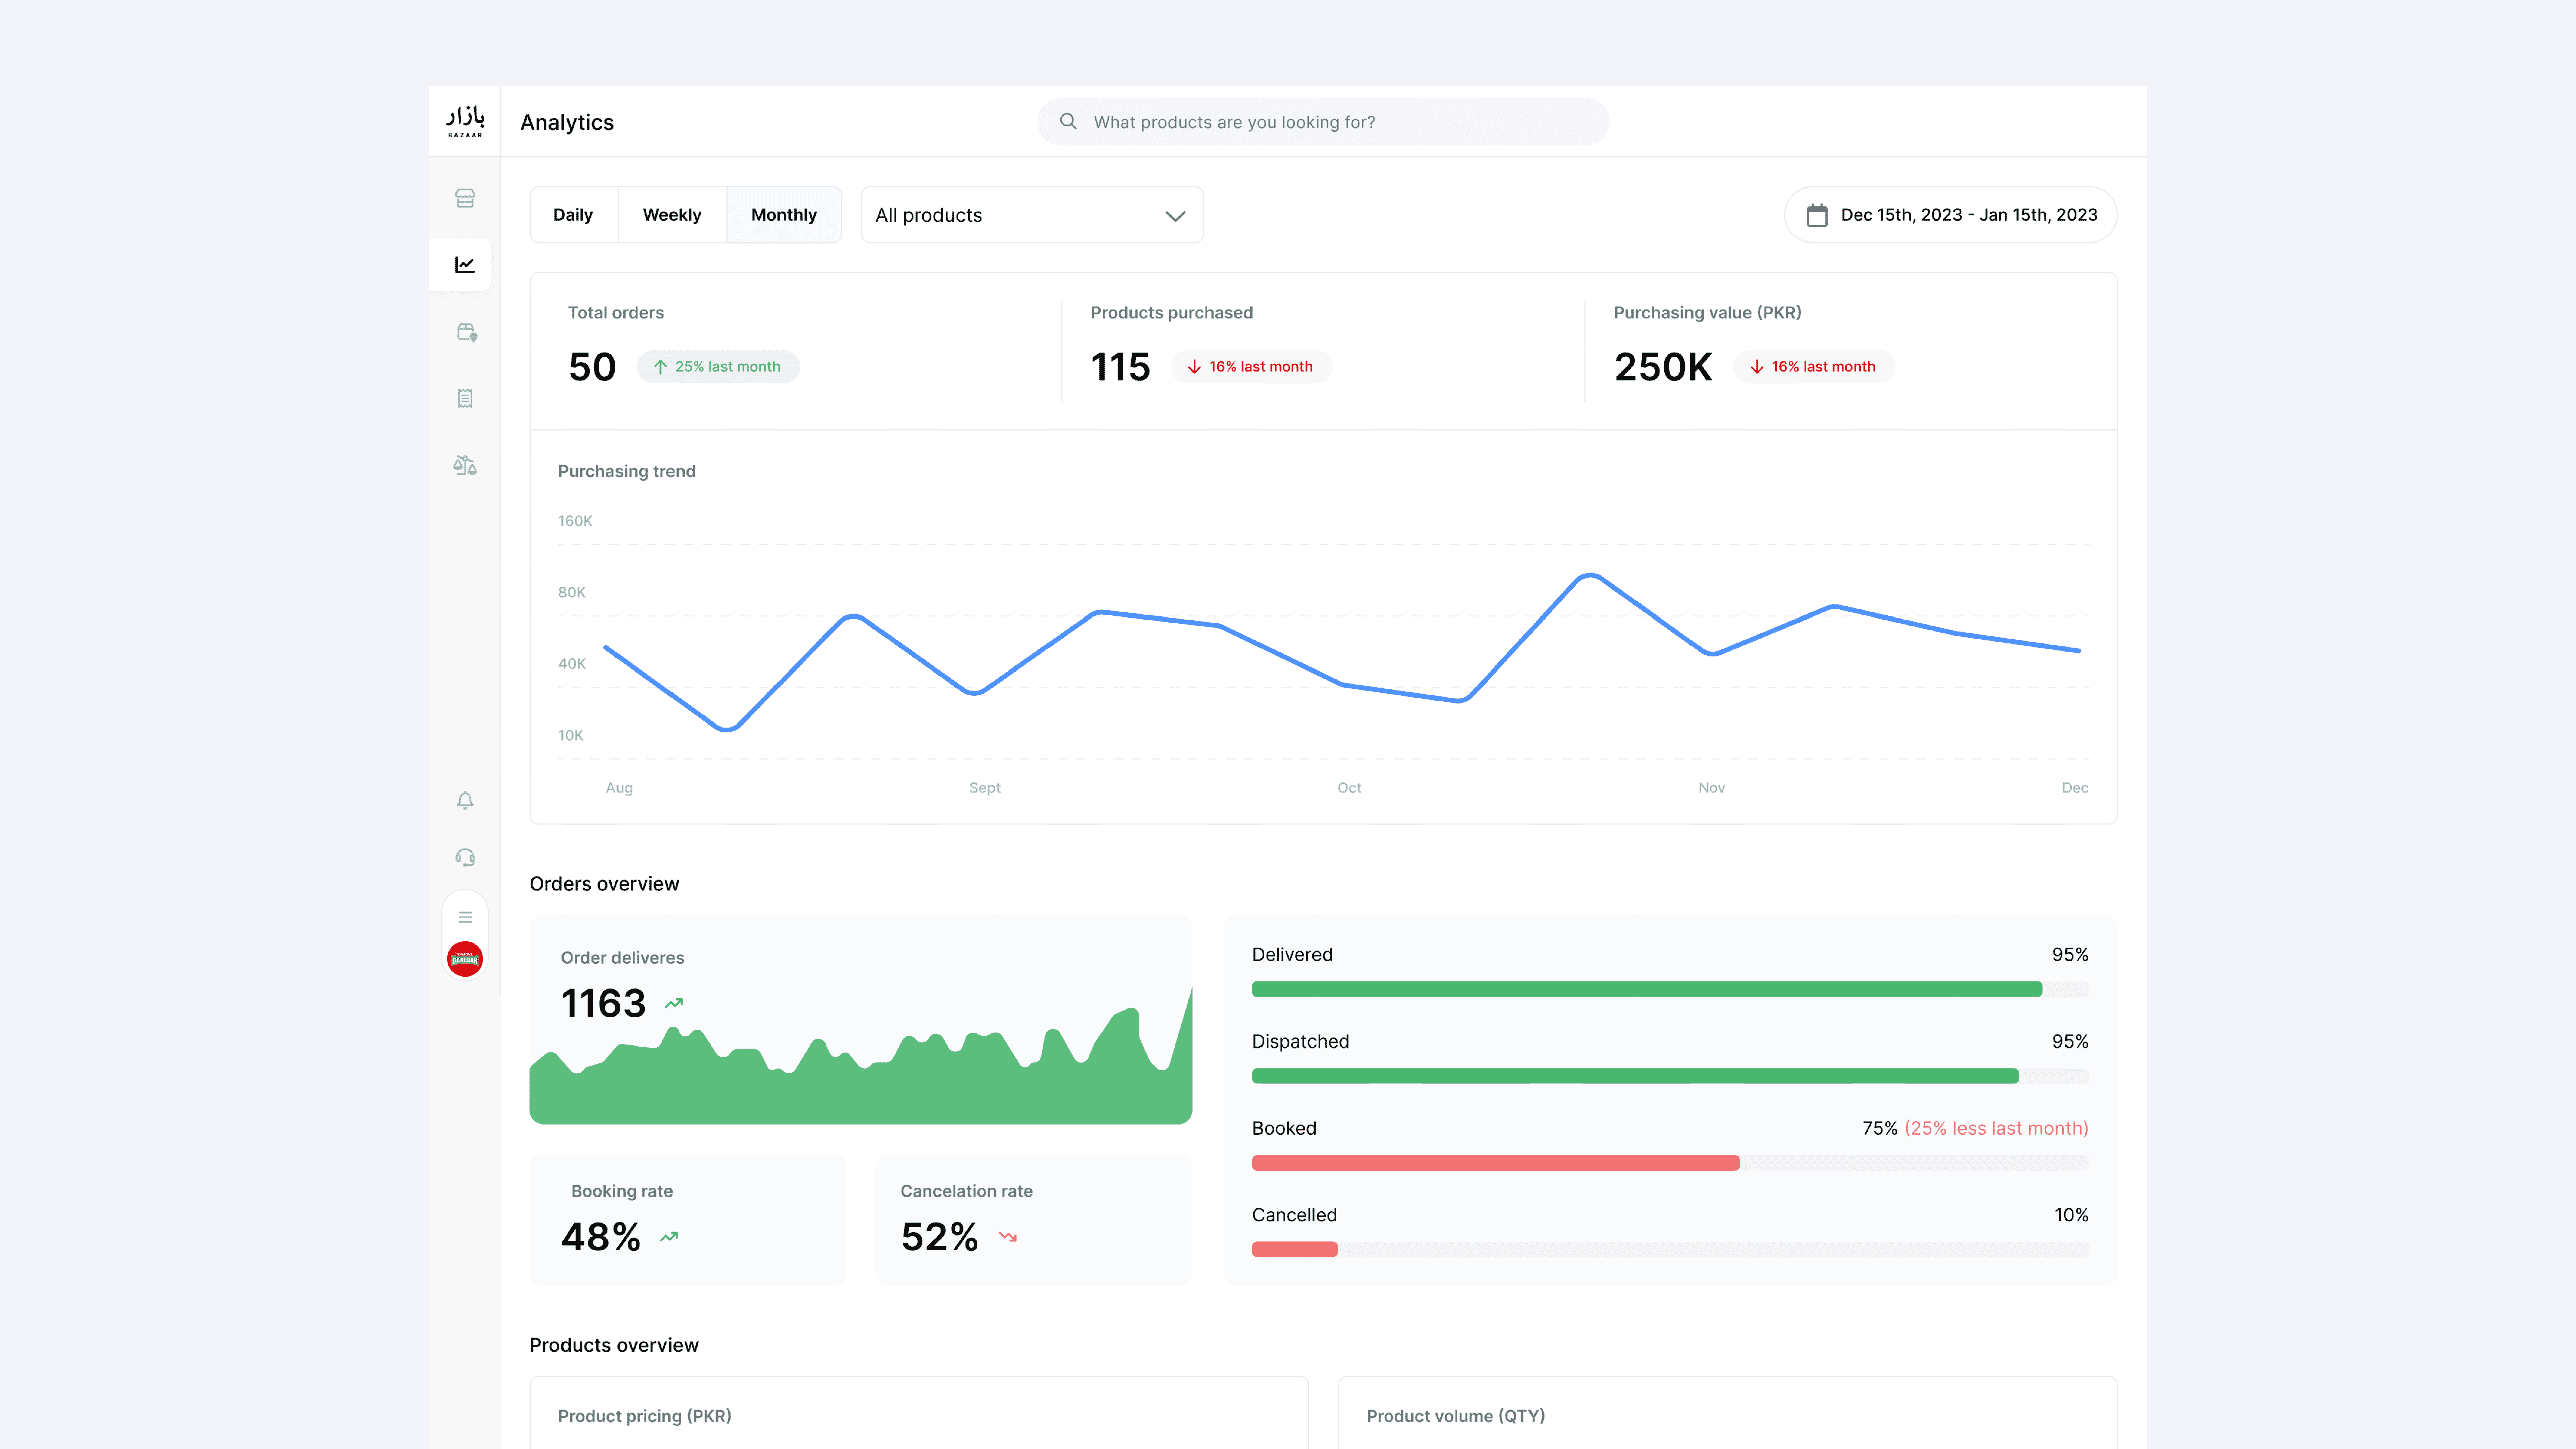
Task: Open the headset support icon
Action: pos(465,857)
